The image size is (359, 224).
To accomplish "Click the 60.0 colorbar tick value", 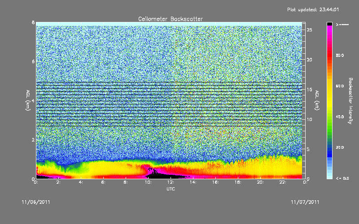I will click(x=340, y=86).
